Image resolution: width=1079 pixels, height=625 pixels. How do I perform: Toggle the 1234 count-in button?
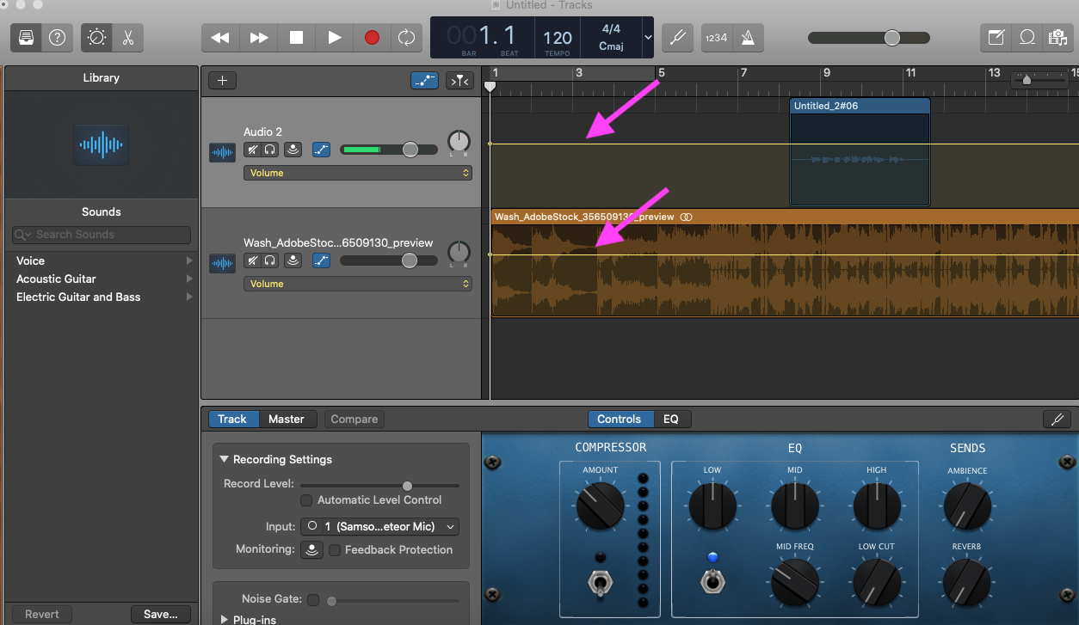[716, 38]
